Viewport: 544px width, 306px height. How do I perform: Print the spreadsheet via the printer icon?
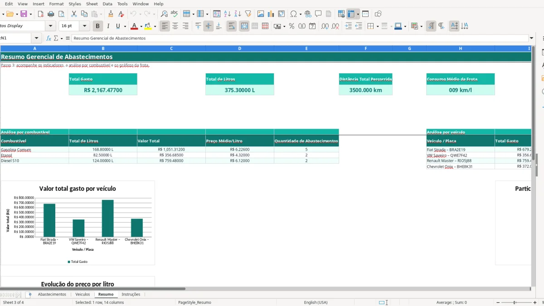tap(51, 14)
